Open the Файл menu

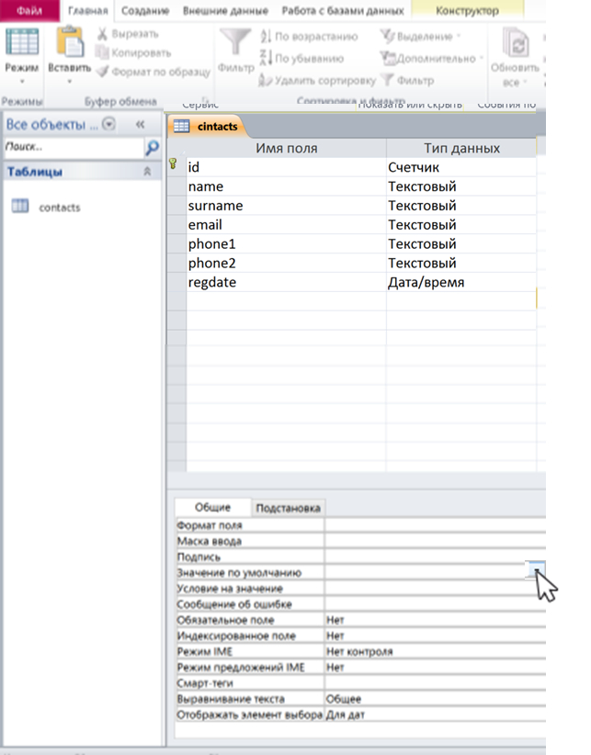tap(29, 11)
